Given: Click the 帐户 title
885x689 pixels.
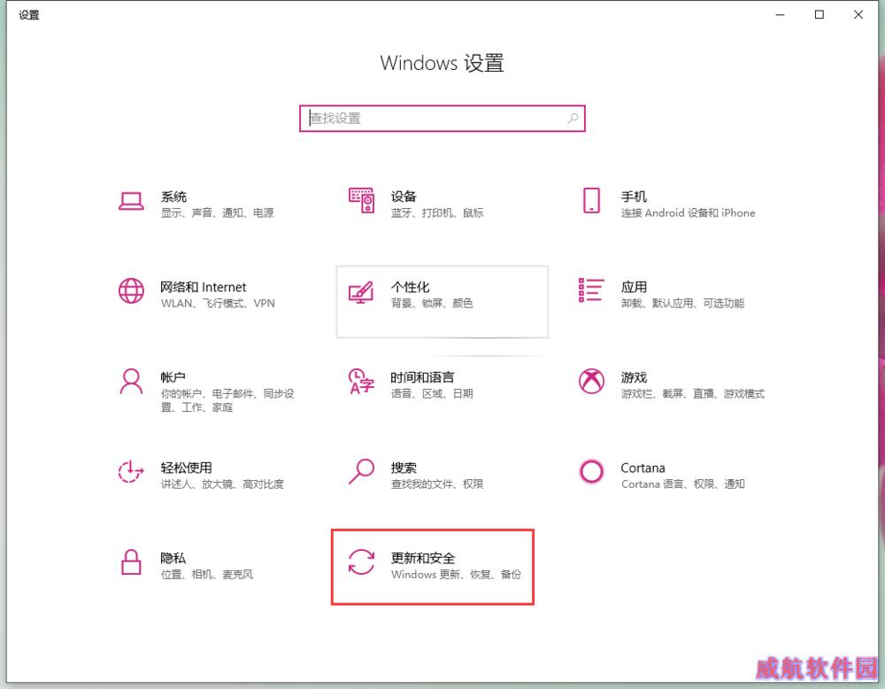Looking at the screenshot, I should click(173, 377).
